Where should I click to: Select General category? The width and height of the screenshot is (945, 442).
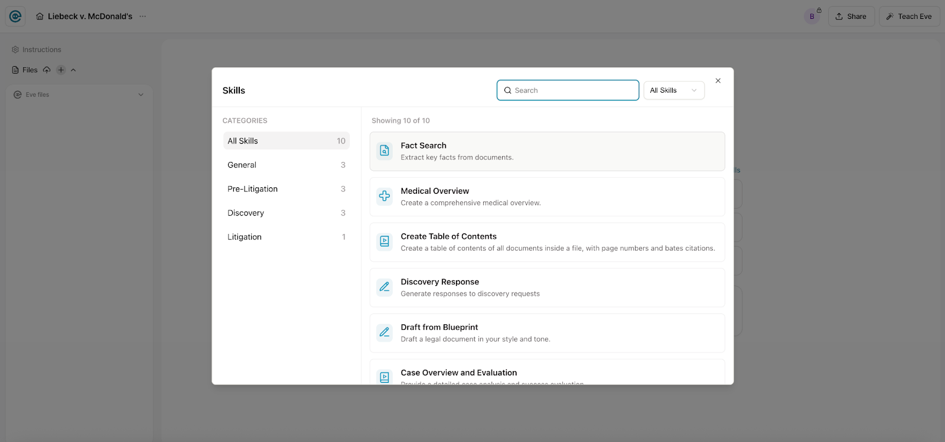[x=286, y=165]
